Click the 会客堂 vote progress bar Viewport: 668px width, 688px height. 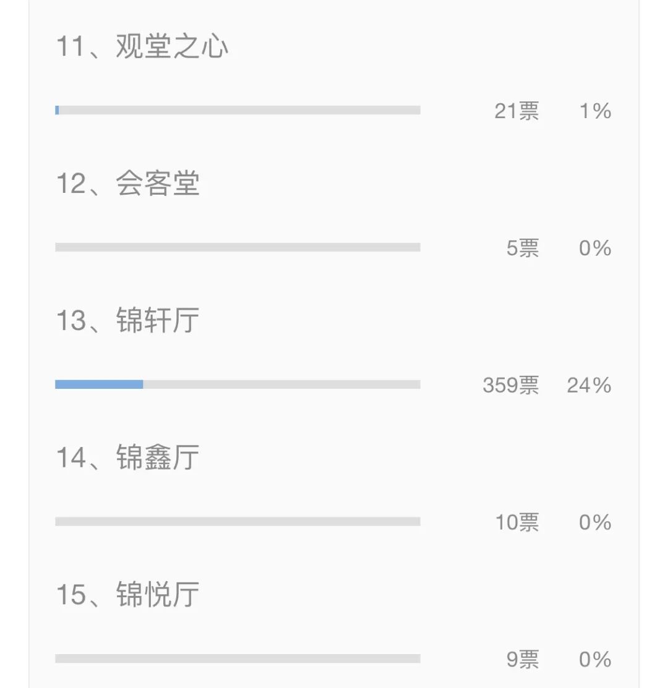point(238,247)
